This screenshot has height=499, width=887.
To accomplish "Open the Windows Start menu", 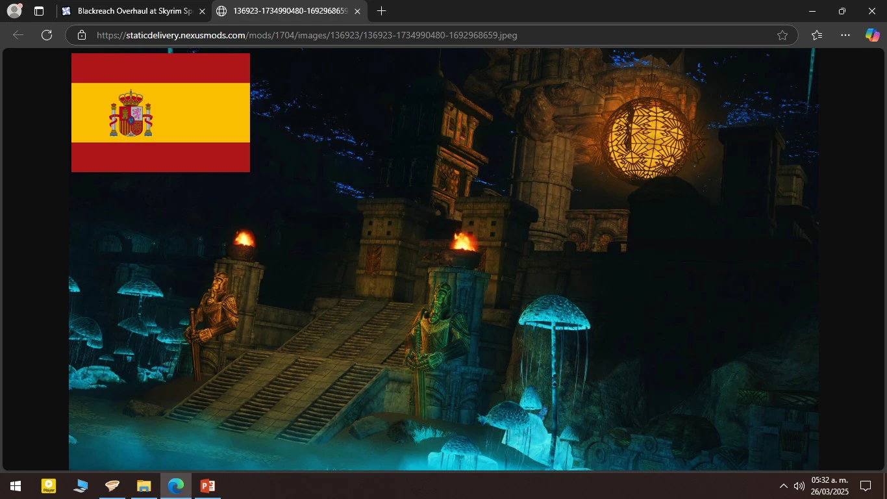I will click(x=16, y=486).
